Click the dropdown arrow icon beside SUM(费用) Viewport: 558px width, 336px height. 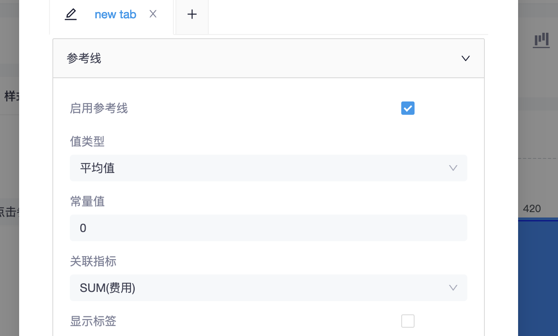pyautogui.click(x=453, y=288)
